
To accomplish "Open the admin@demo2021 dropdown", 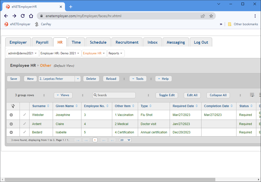I will point(23,53).
